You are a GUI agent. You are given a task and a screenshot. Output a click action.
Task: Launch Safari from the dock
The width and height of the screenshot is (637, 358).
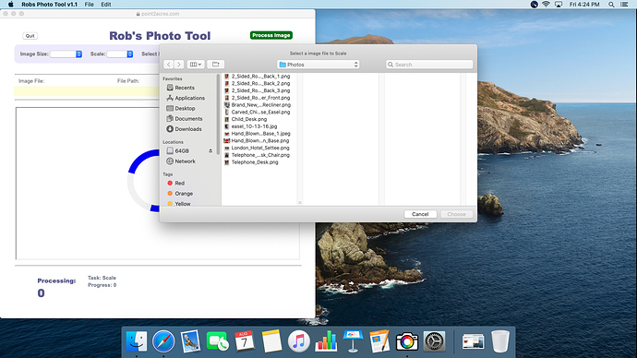pos(163,341)
